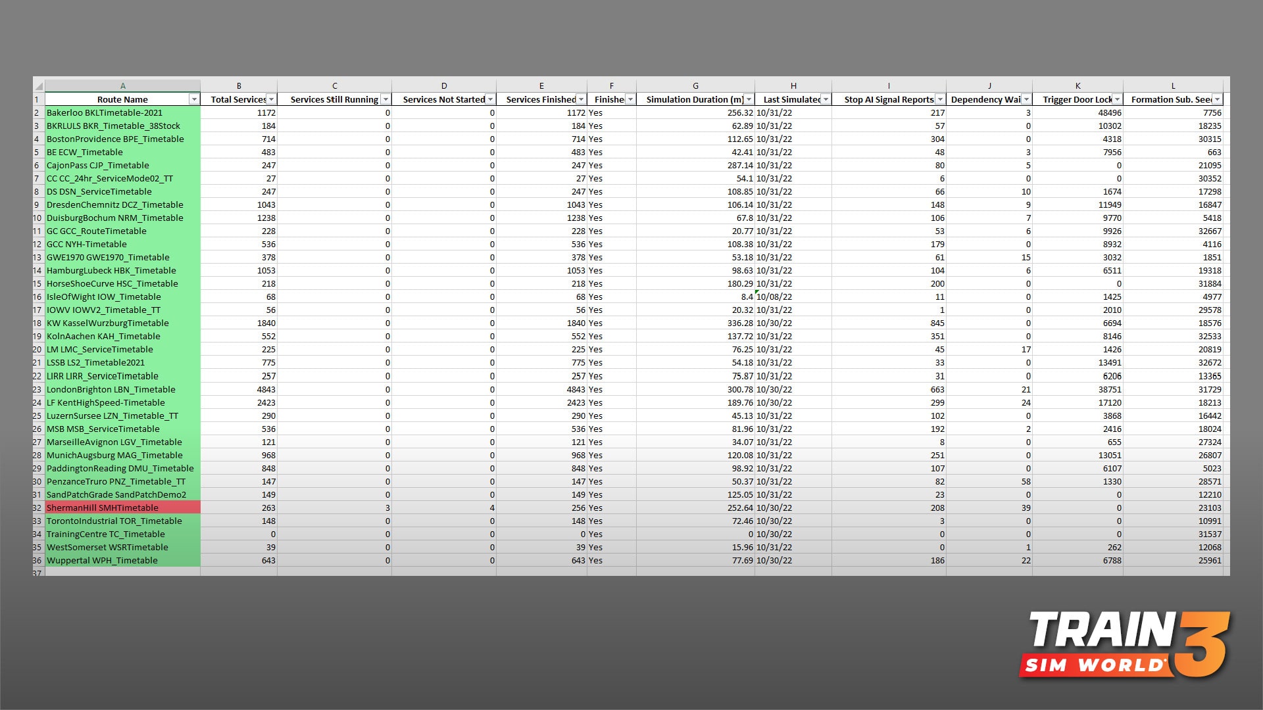The height and width of the screenshot is (710, 1263).
Task: Select the LSSB LS2_Timetable2021 cell
Action: pyautogui.click(x=122, y=362)
